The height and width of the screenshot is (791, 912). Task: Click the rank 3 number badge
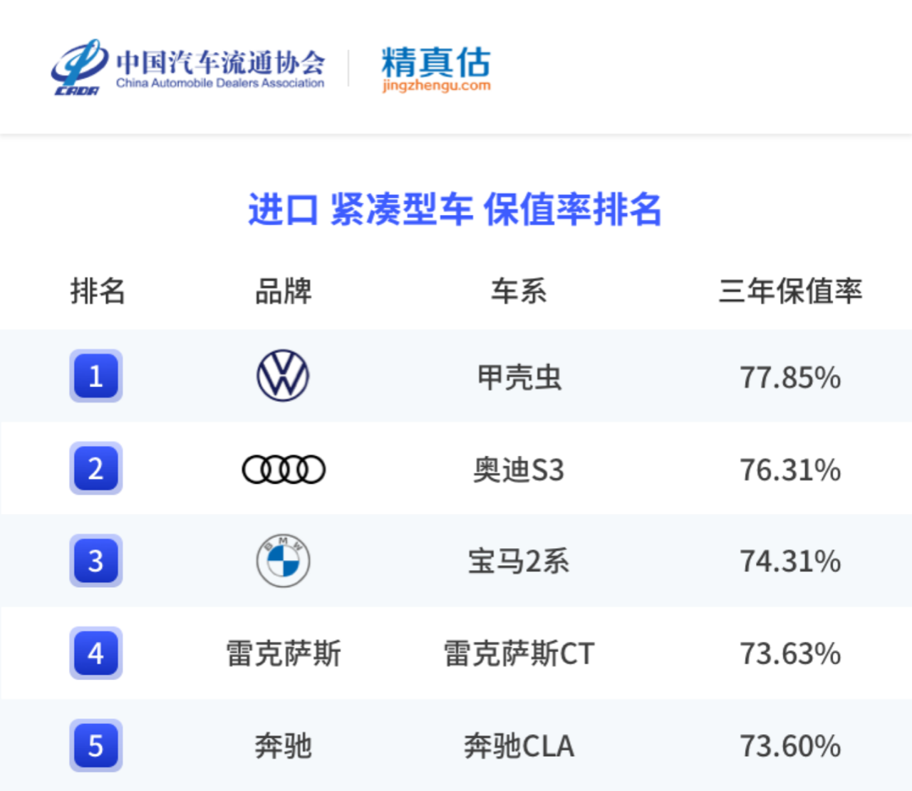[x=96, y=561]
